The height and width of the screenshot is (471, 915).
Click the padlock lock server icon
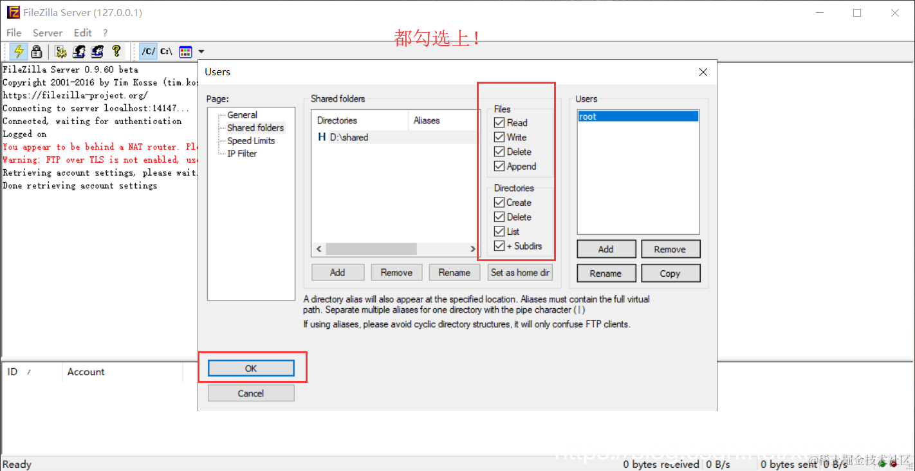[x=37, y=51]
